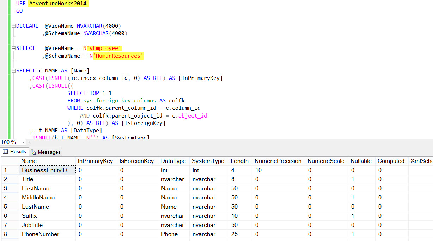This screenshot has height=241, width=433.
Task: Click the 'HumanResources' string literal
Action: 118,56
